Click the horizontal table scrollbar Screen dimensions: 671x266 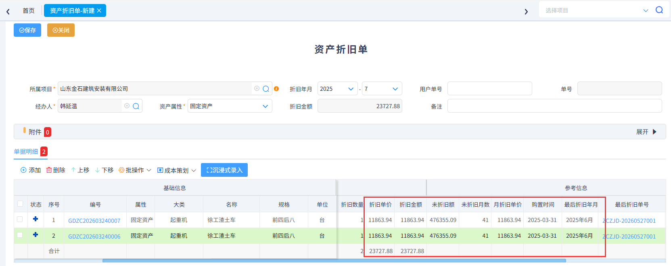(334, 261)
